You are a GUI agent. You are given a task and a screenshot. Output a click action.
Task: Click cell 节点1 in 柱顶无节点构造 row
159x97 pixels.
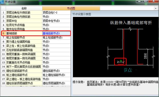[56, 25]
